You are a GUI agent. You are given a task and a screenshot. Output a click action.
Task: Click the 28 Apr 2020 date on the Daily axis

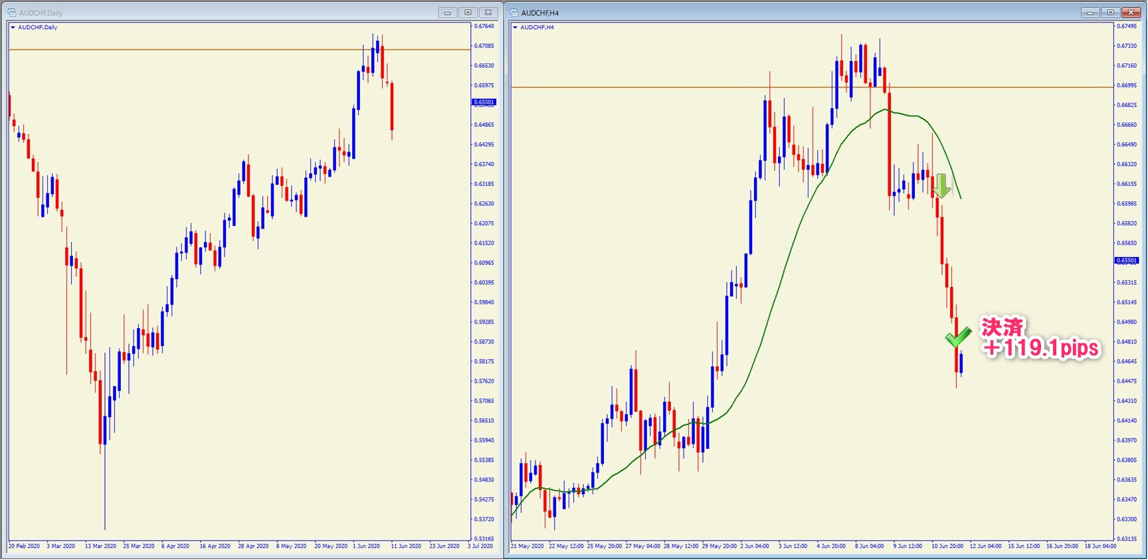pos(254,546)
